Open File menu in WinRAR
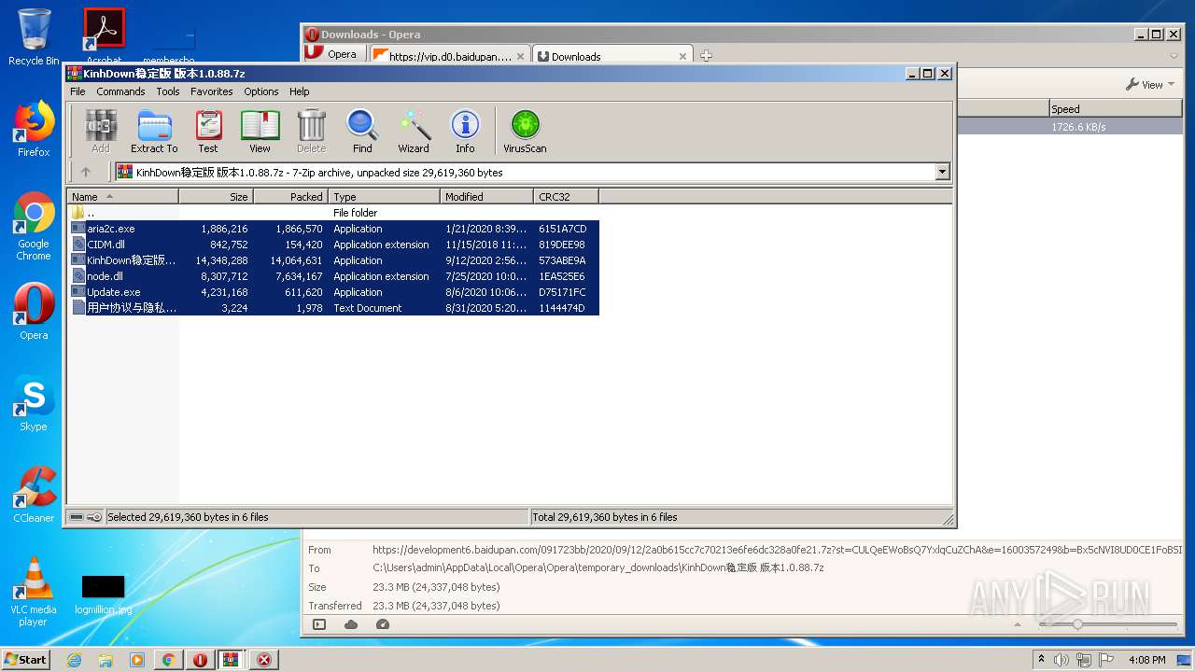1195x672 pixels. click(77, 91)
